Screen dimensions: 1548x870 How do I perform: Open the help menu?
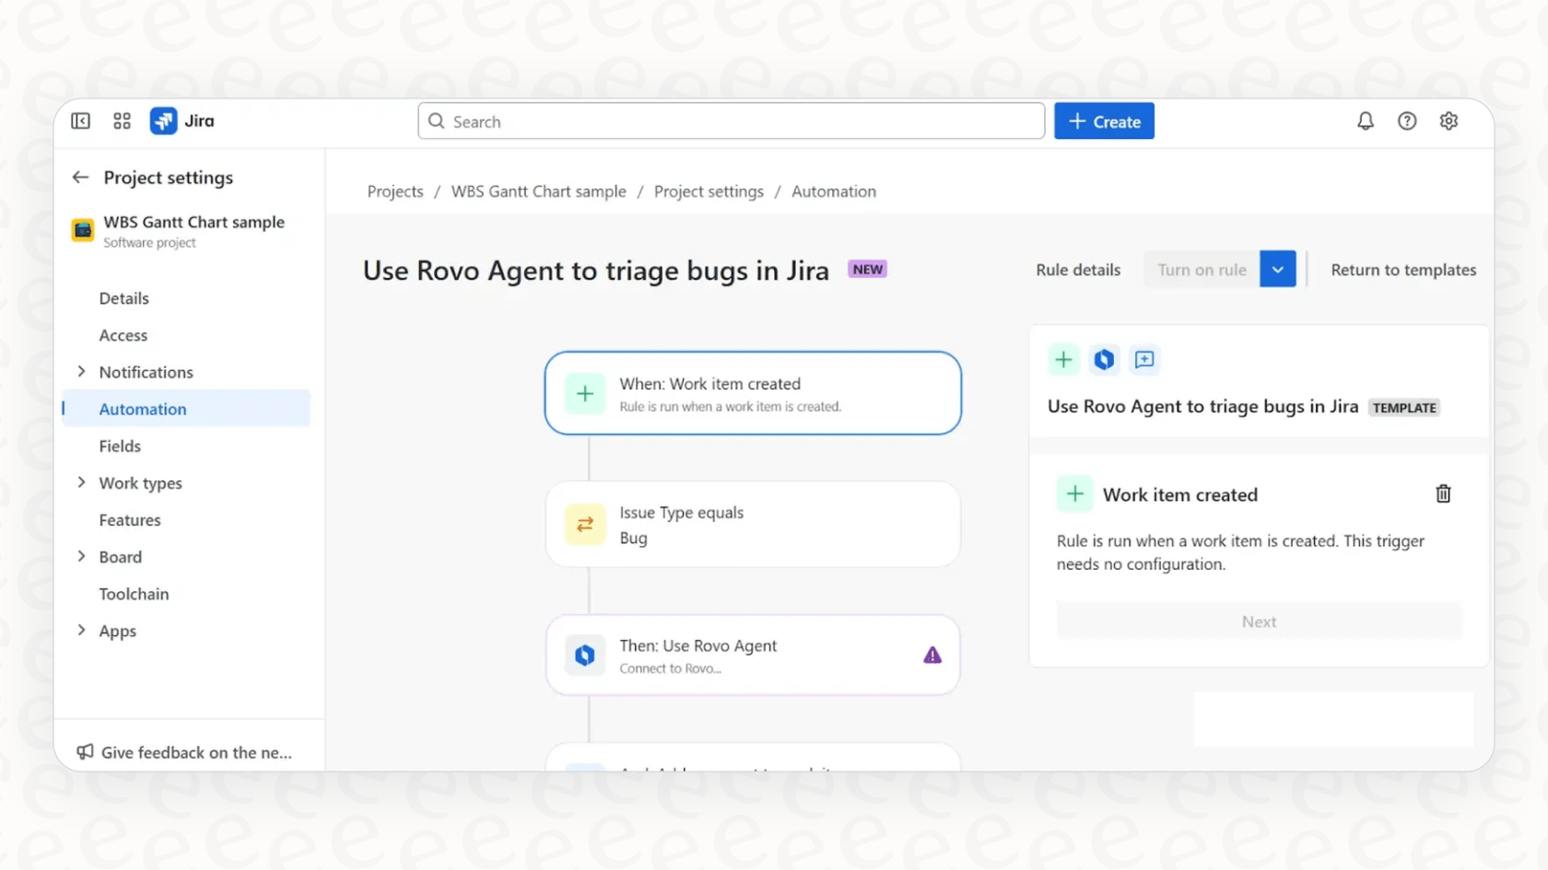pos(1407,121)
